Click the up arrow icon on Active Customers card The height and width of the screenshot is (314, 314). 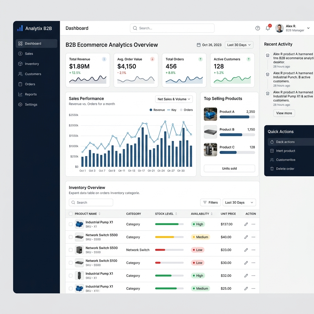pyautogui.click(x=249, y=59)
